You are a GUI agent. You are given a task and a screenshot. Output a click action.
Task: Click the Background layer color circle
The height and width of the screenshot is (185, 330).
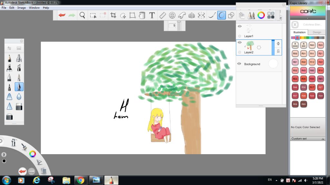point(273,64)
